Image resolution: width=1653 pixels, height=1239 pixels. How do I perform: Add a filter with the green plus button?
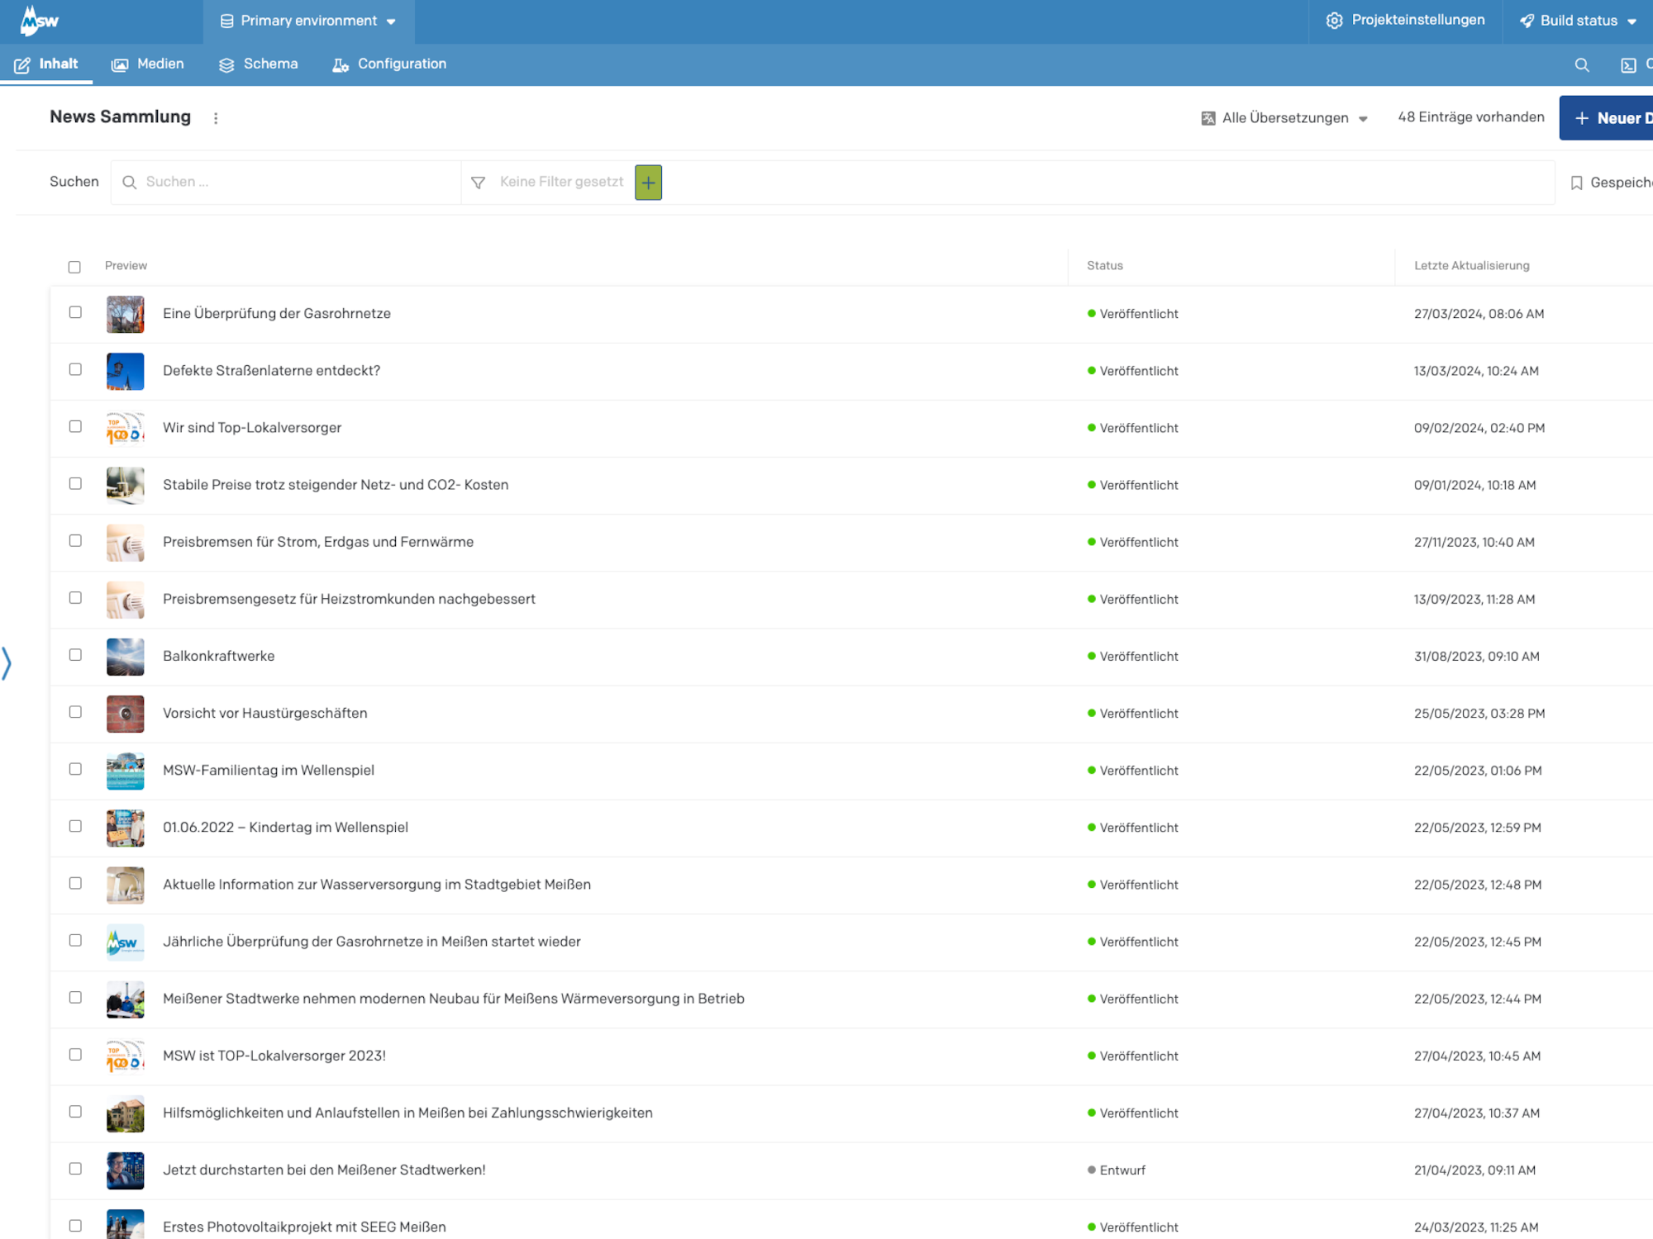(x=648, y=183)
